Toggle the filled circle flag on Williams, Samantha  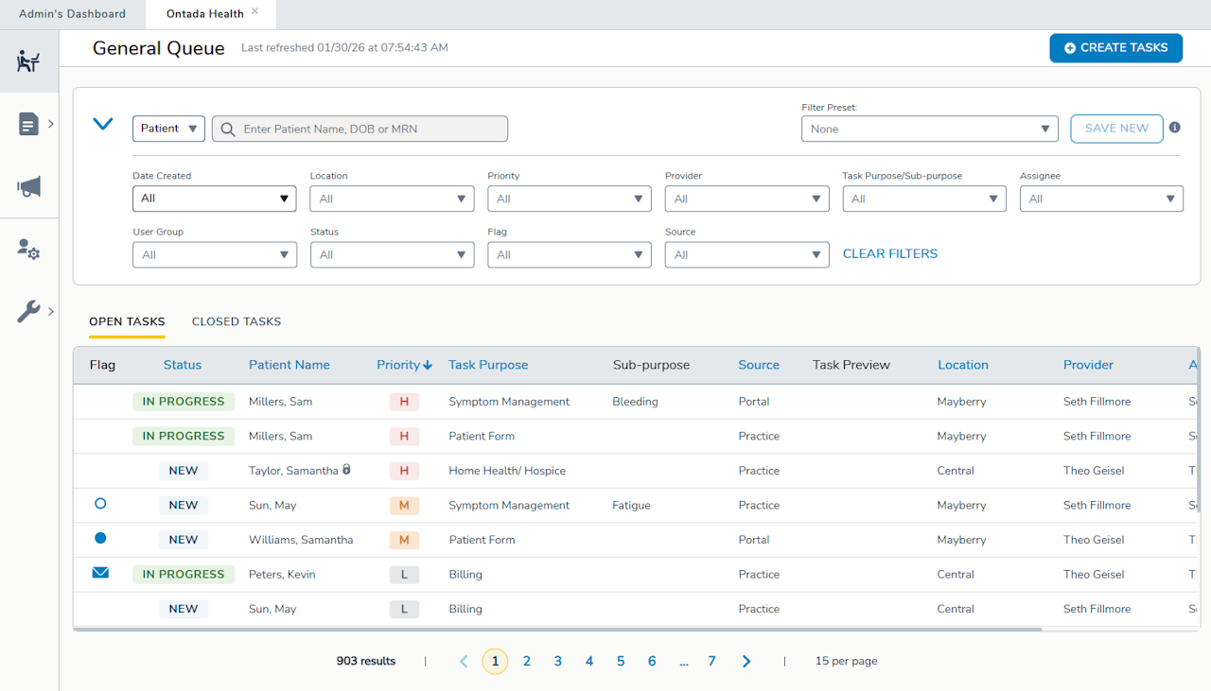pyautogui.click(x=100, y=539)
